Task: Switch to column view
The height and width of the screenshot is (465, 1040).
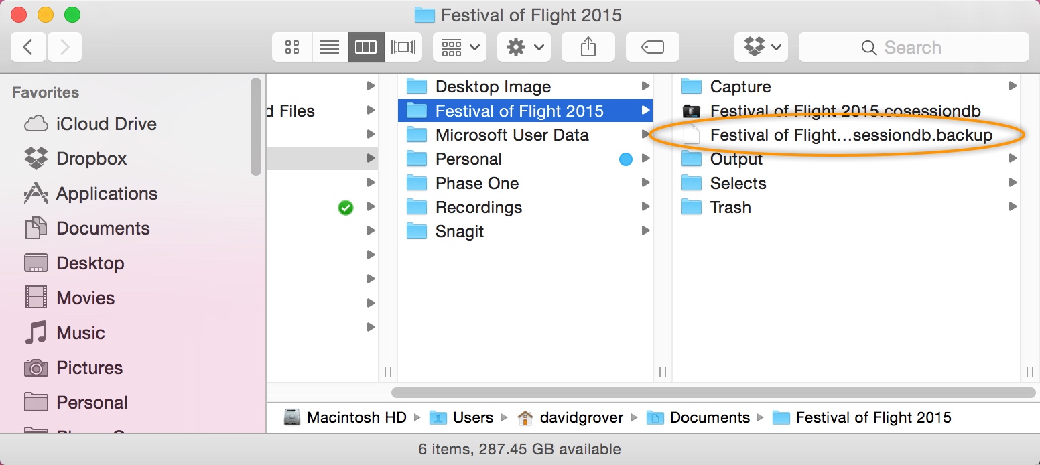Action: (367, 47)
